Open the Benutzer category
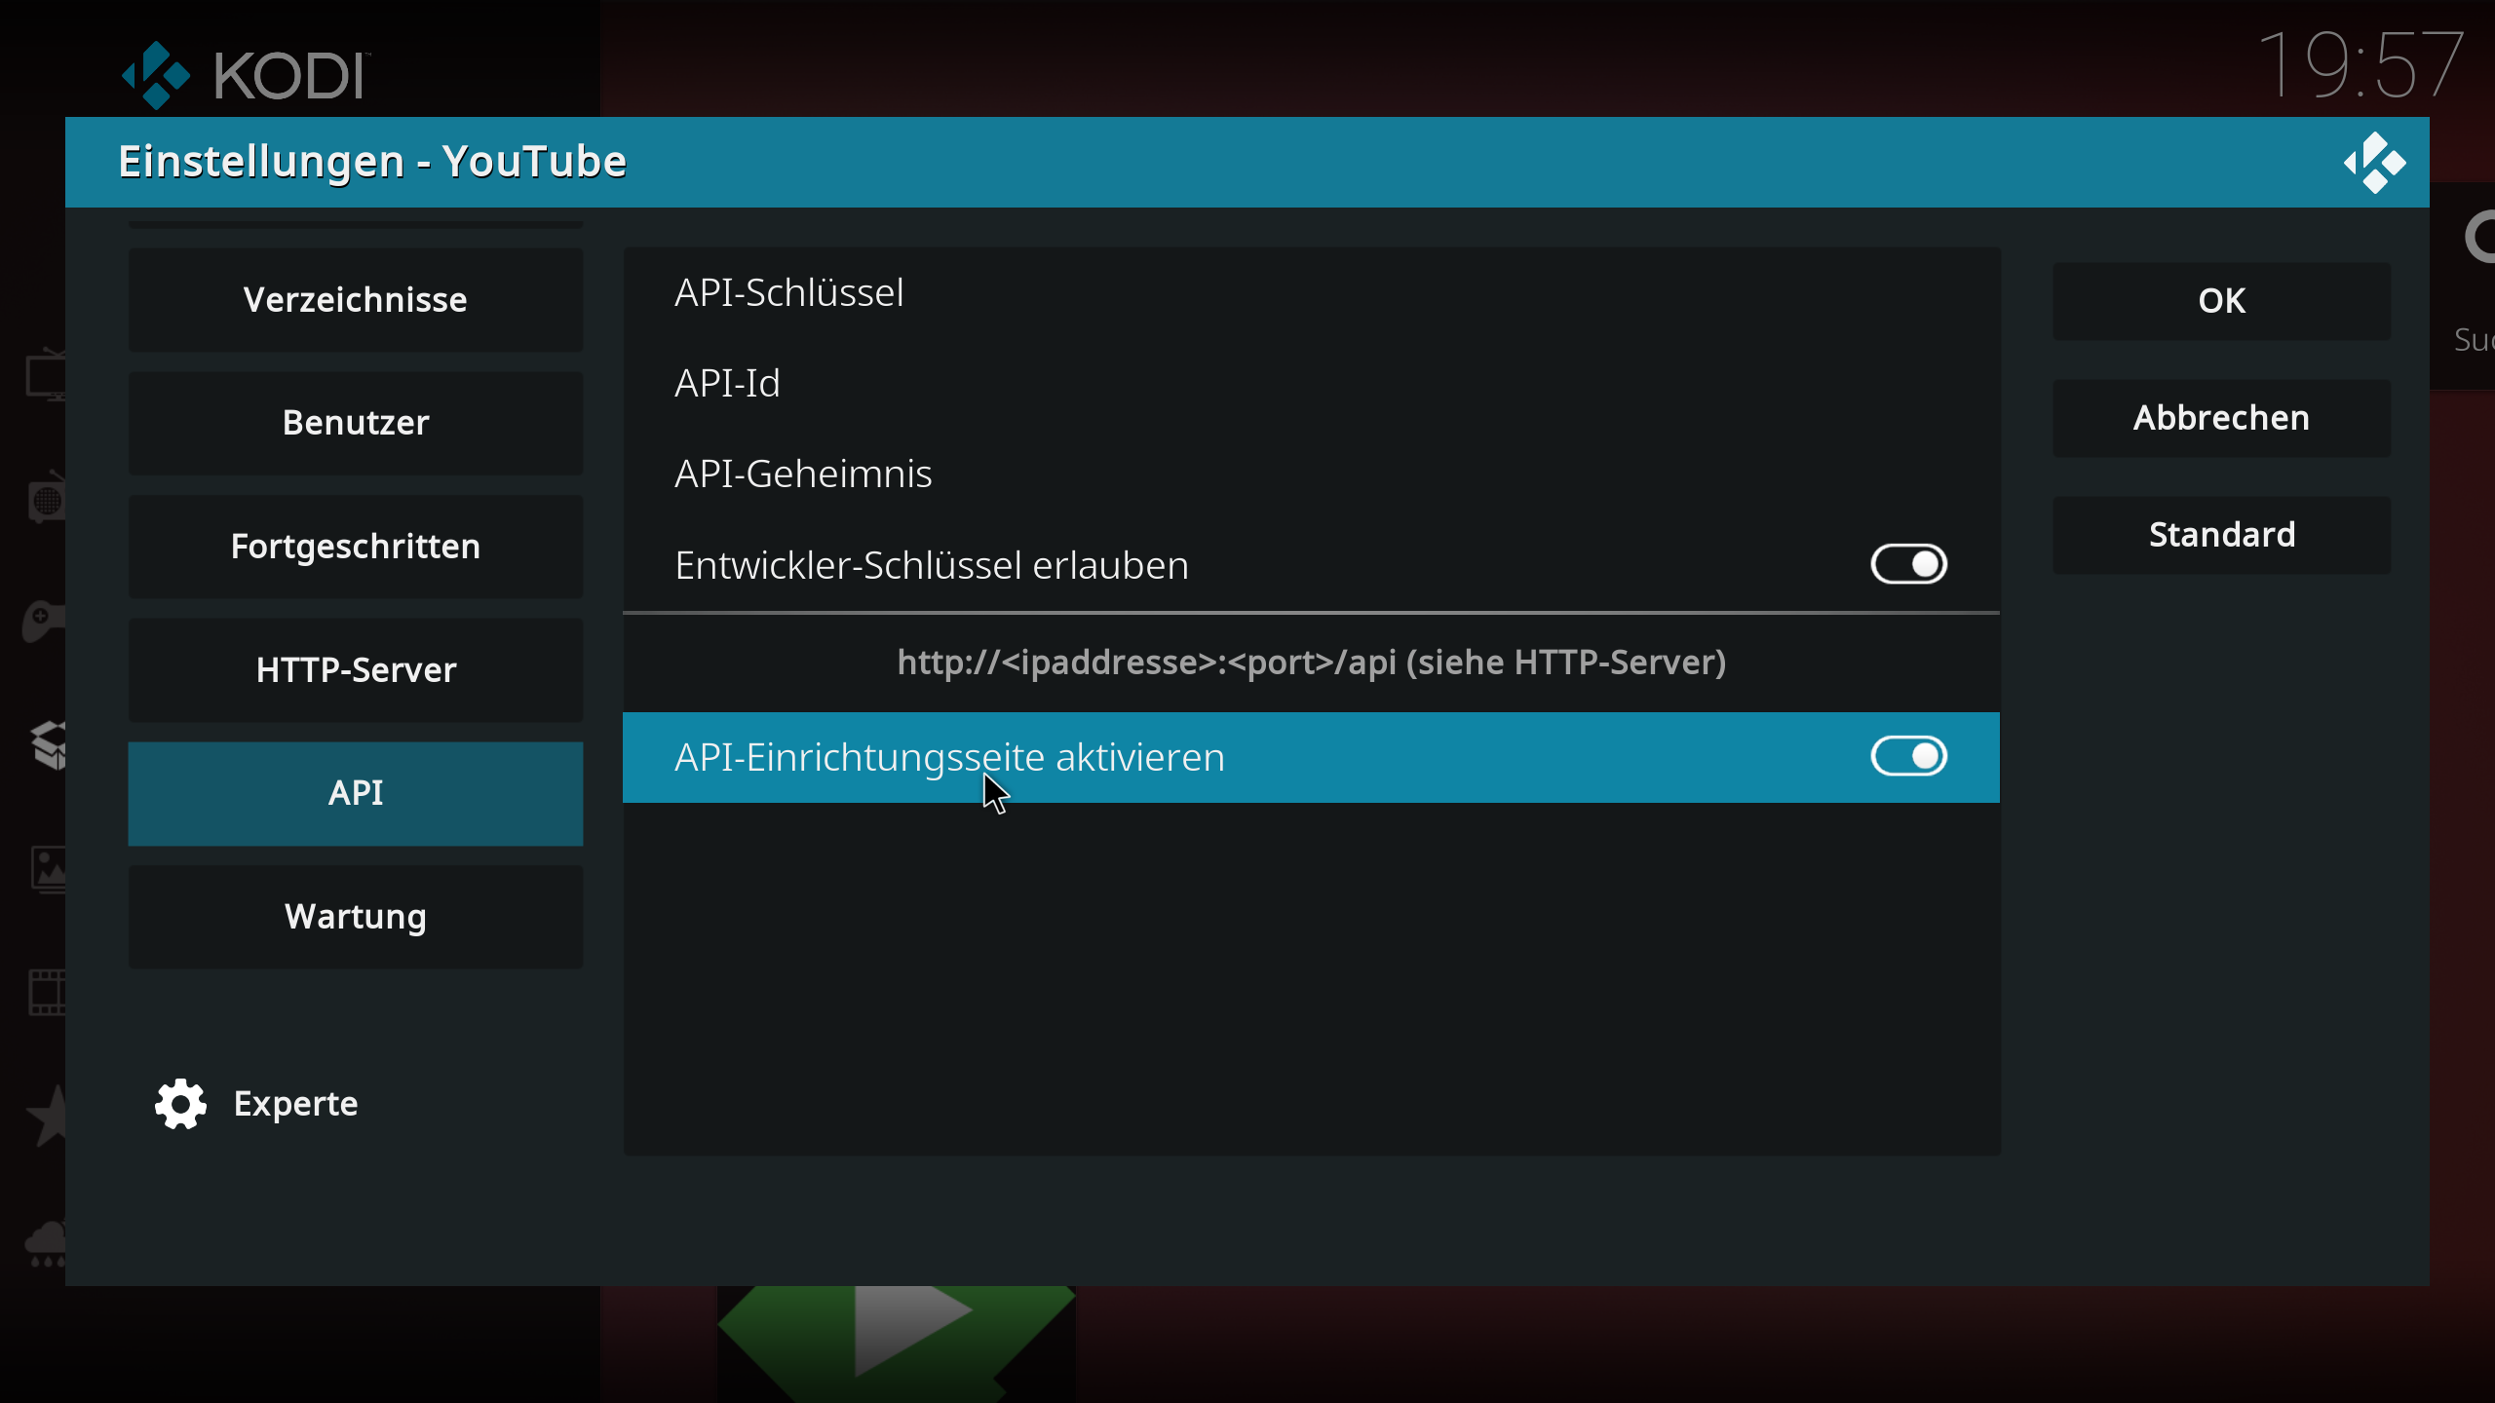This screenshot has width=2495, height=1403. point(356,423)
